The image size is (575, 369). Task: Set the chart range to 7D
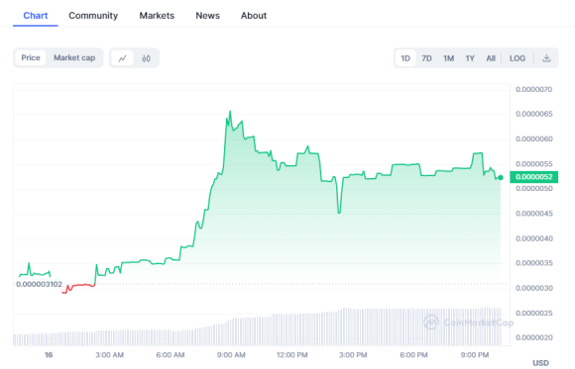[426, 58]
